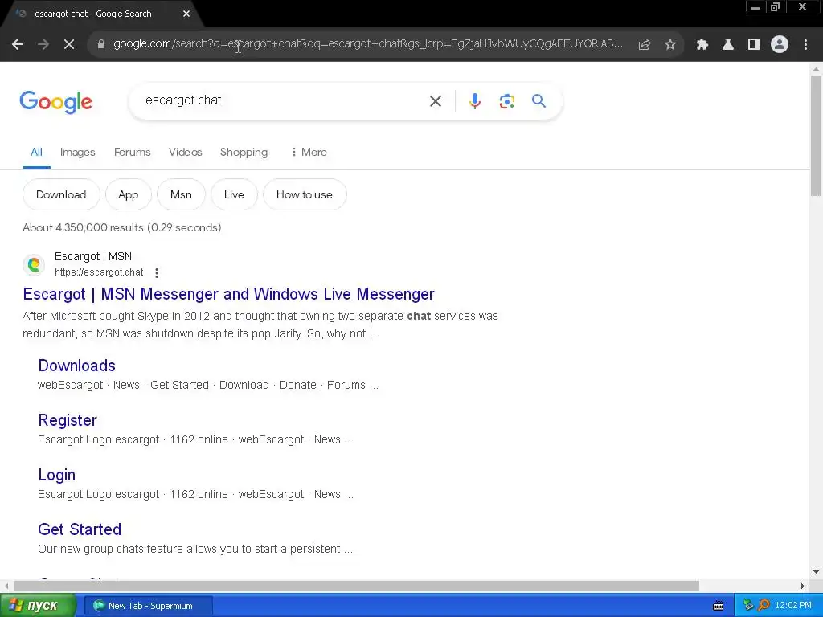
Task: Click the scrollbar down arrow
Action: click(x=816, y=572)
